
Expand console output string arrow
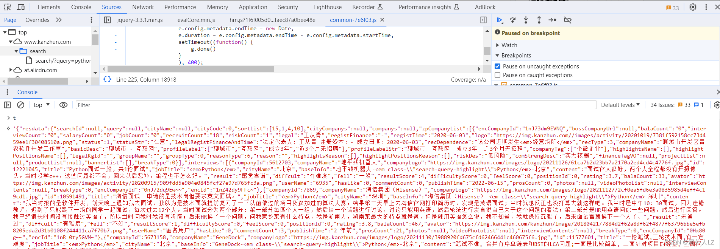pyautogui.click(x=9, y=128)
